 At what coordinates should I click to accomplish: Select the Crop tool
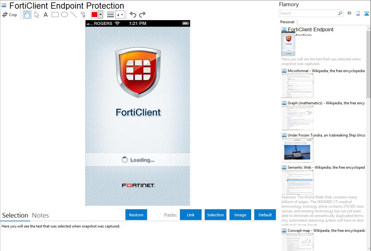pyautogui.click(x=10, y=15)
